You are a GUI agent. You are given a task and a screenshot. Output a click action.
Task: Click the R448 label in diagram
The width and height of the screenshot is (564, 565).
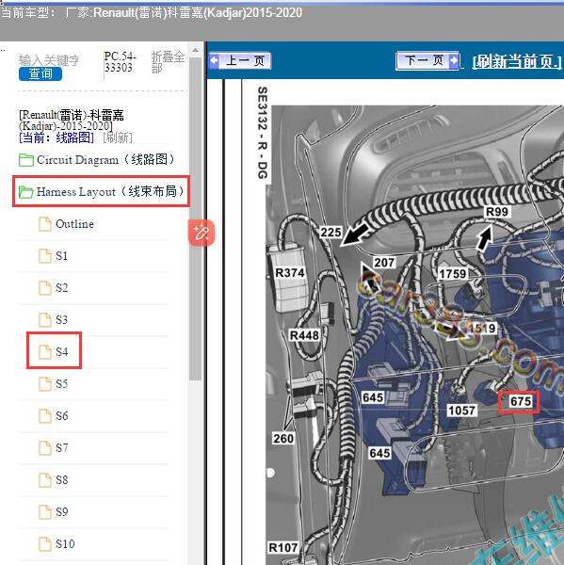coord(304,335)
